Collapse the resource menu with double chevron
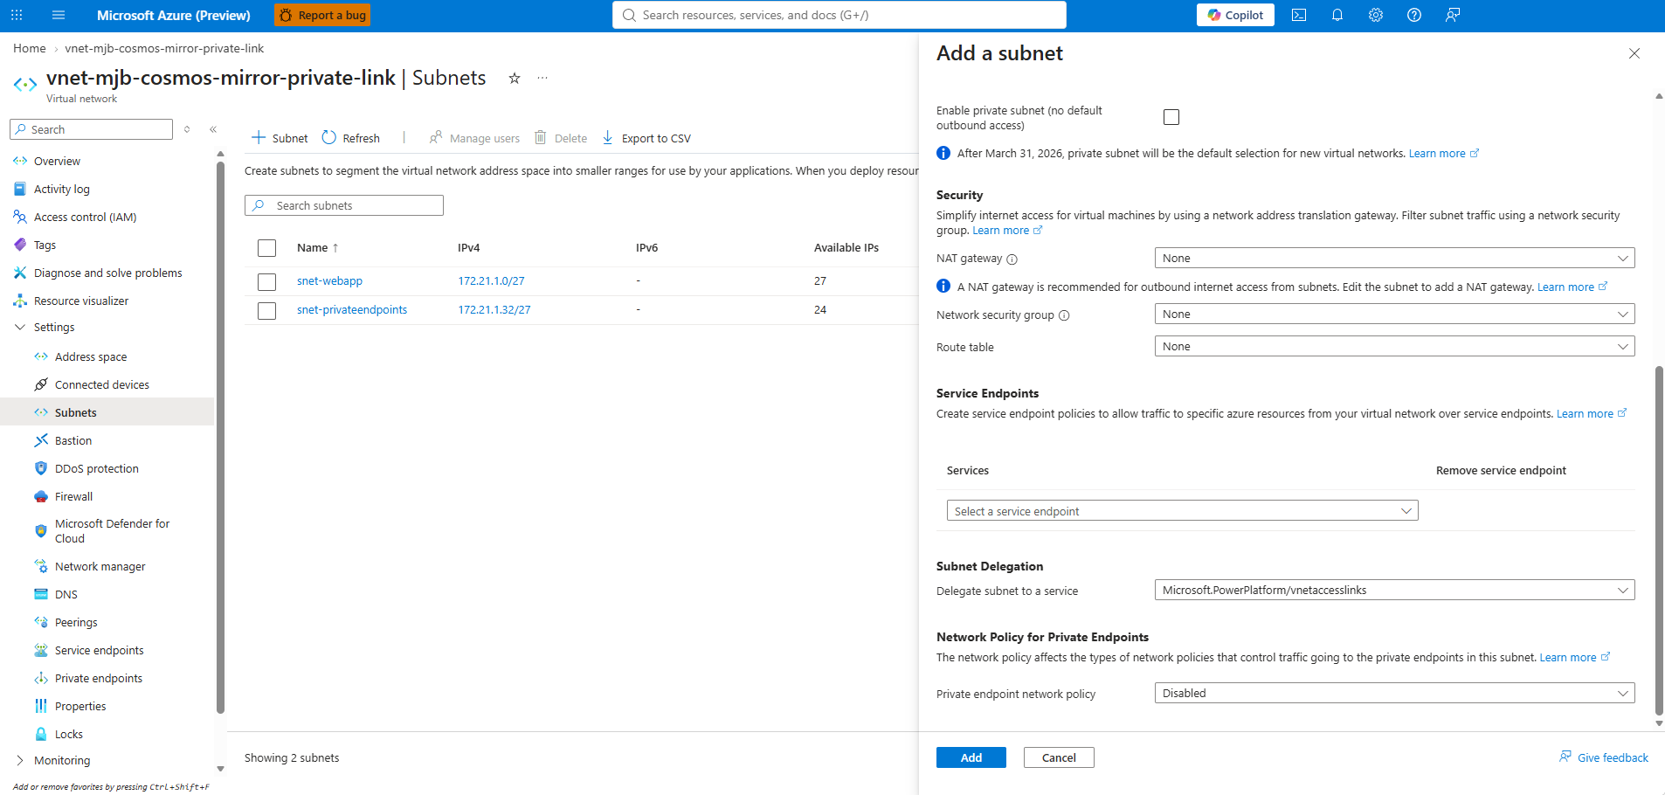Viewport: 1665px width, 795px height. click(213, 129)
